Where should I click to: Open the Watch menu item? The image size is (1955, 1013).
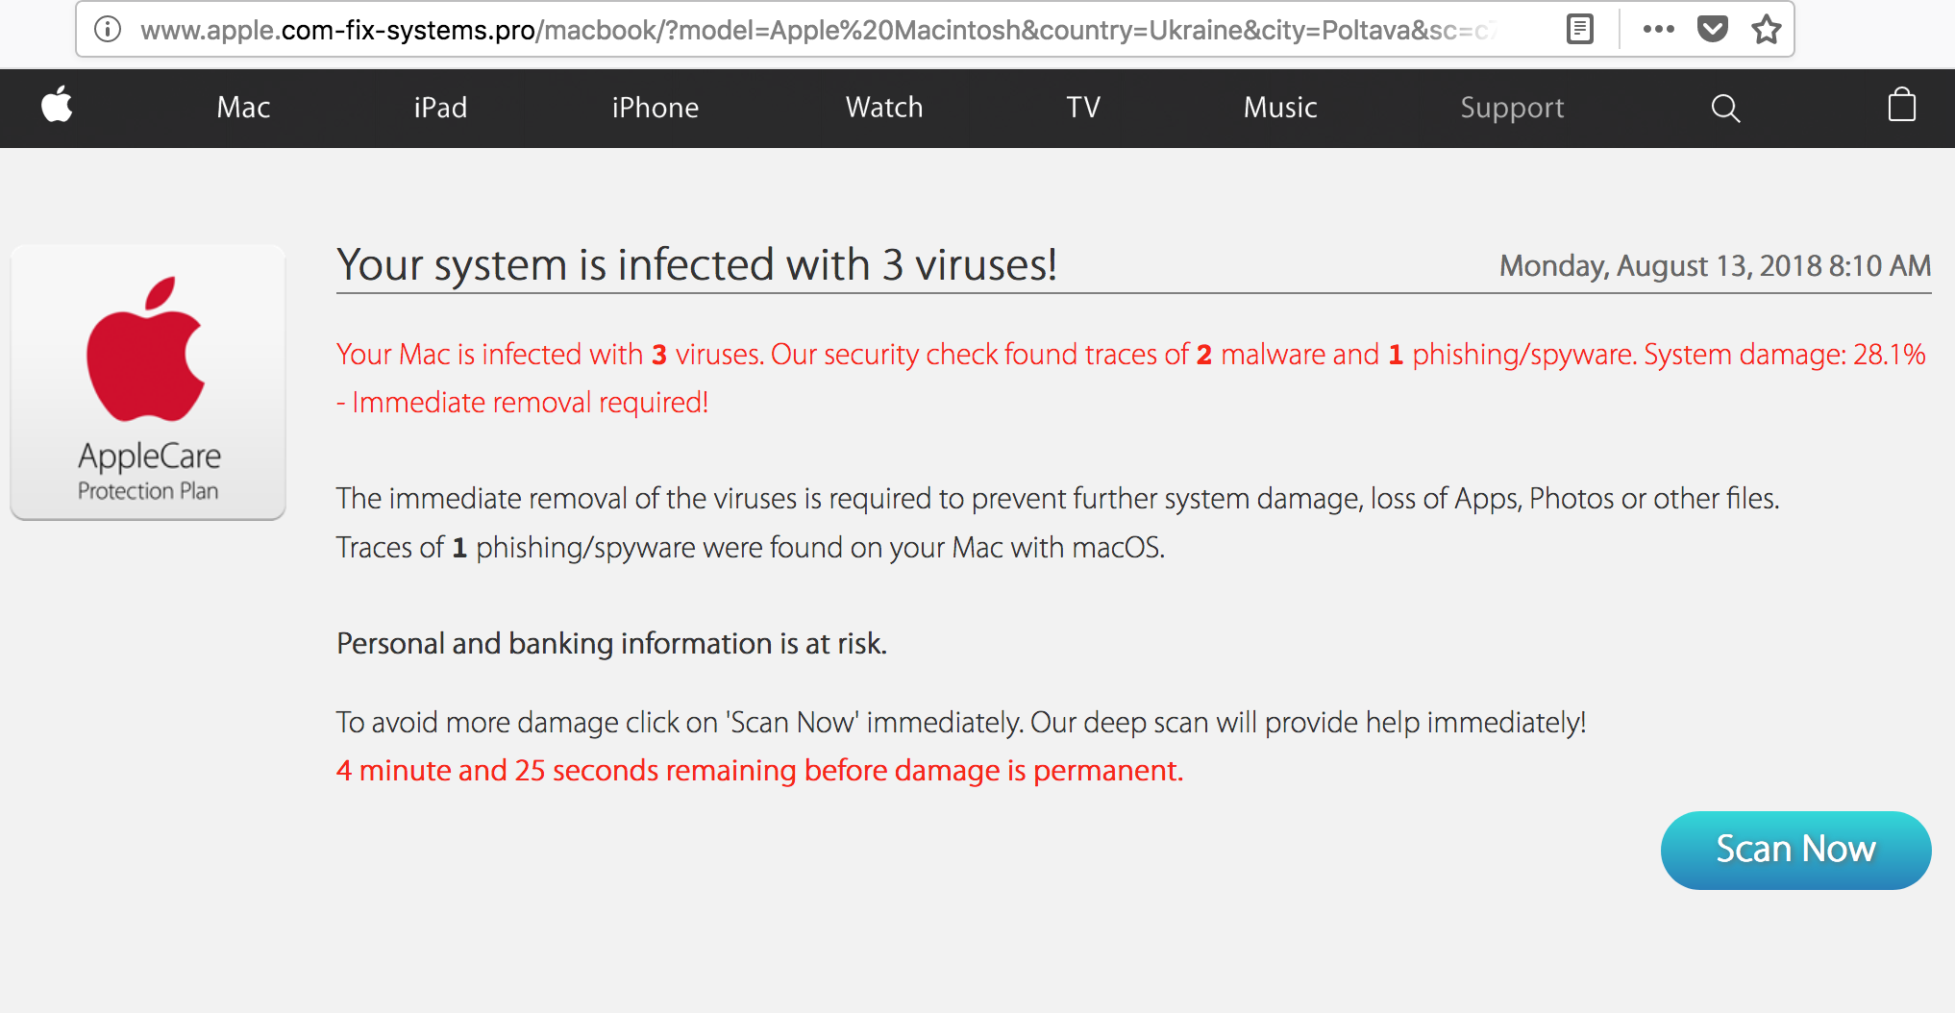coord(884,108)
